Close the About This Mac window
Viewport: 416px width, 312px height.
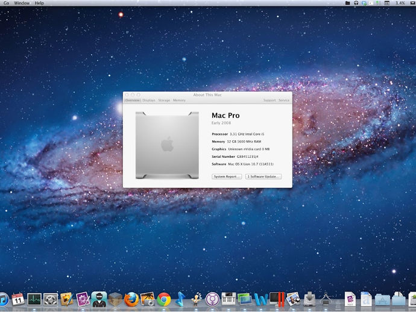pos(127,95)
